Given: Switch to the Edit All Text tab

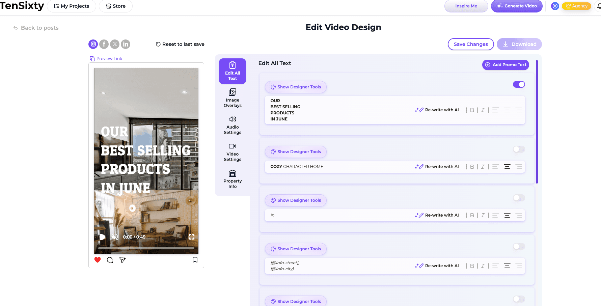Looking at the screenshot, I should coord(233,71).
